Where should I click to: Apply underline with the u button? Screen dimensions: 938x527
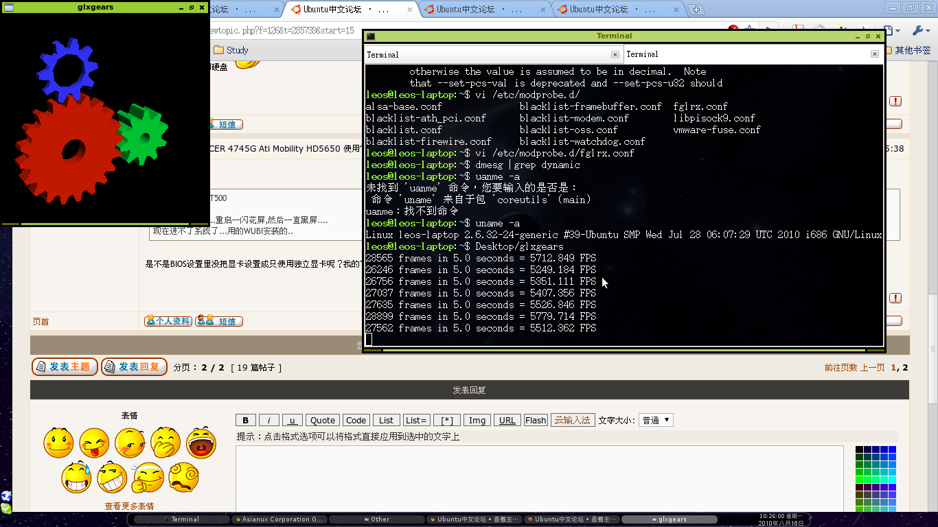tap(293, 421)
